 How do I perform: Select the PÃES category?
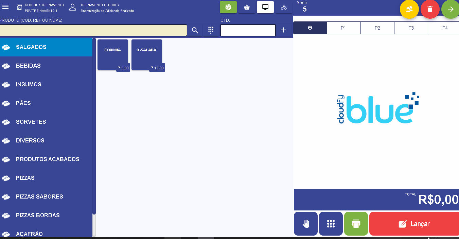(x=46, y=103)
